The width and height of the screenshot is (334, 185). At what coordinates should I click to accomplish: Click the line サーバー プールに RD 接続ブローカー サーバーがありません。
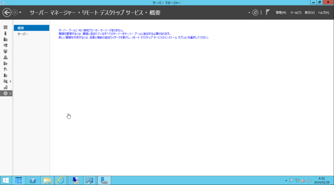[91, 30]
